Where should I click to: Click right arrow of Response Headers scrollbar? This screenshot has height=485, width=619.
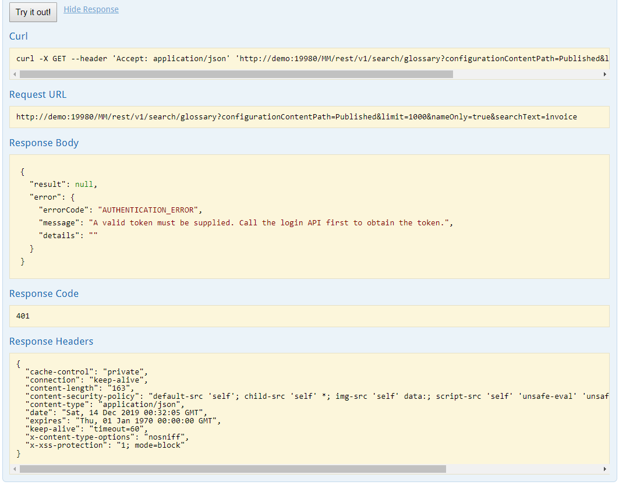coord(604,469)
